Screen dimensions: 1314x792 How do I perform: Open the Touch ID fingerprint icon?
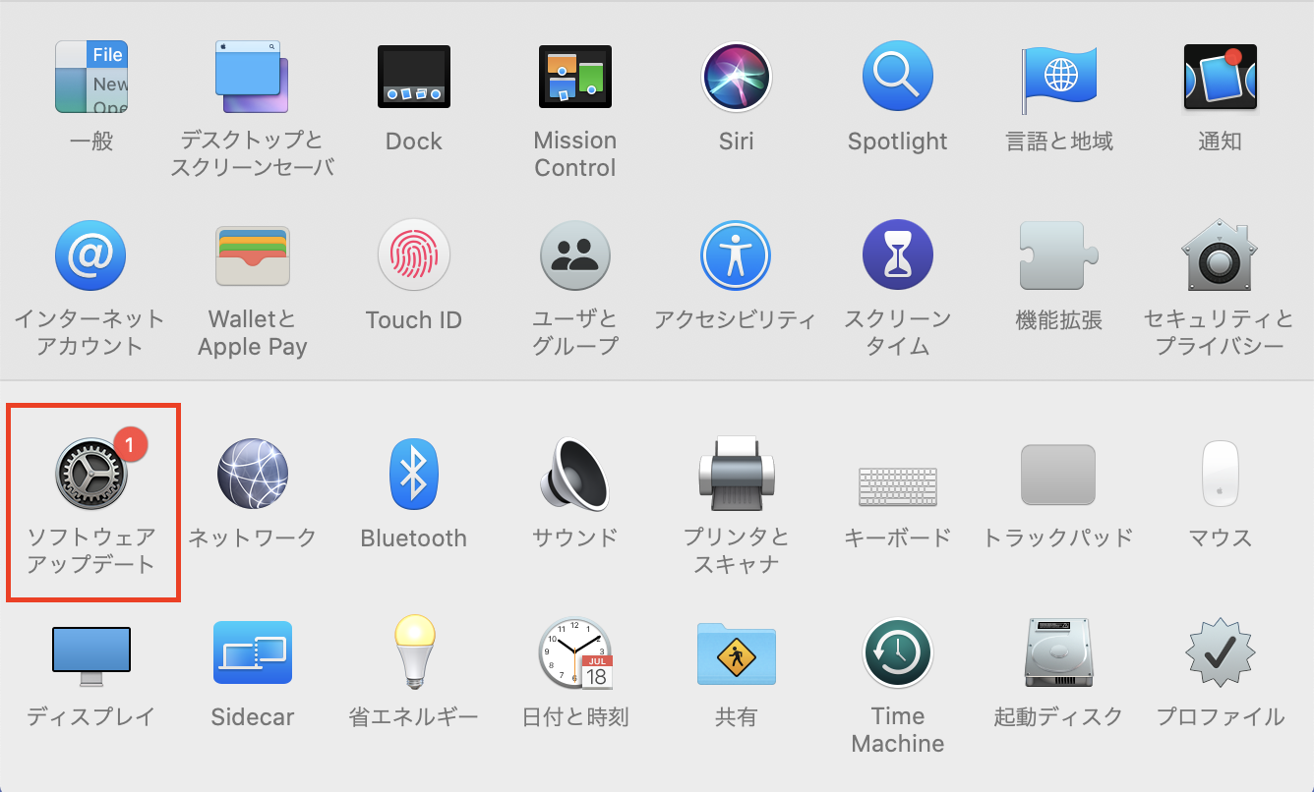[x=414, y=255]
